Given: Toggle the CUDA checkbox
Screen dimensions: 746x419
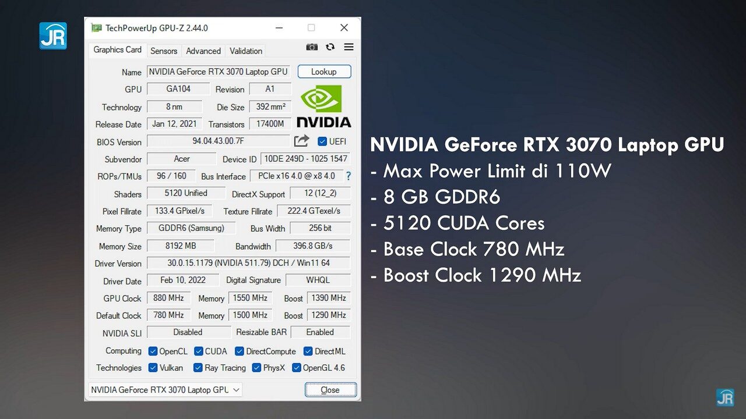Looking at the screenshot, I should click(198, 351).
